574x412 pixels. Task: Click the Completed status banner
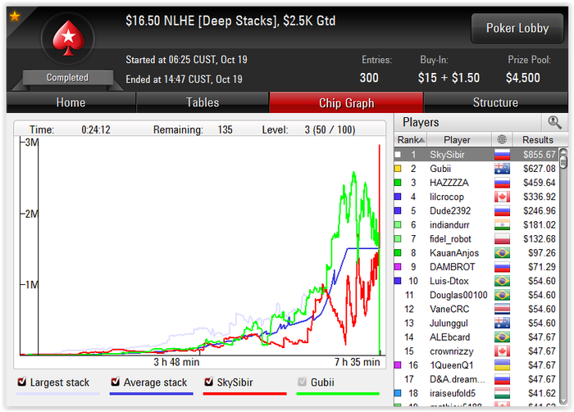(67, 78)
